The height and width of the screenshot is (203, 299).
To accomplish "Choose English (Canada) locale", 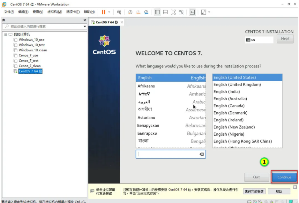I will (x=247, y=106).
